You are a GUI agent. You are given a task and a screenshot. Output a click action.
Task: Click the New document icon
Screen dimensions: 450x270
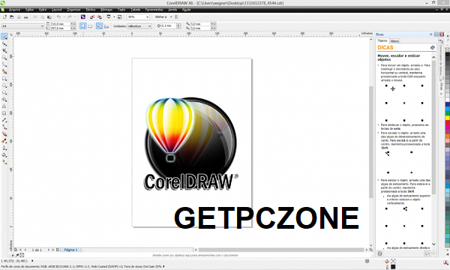[5, 17]
